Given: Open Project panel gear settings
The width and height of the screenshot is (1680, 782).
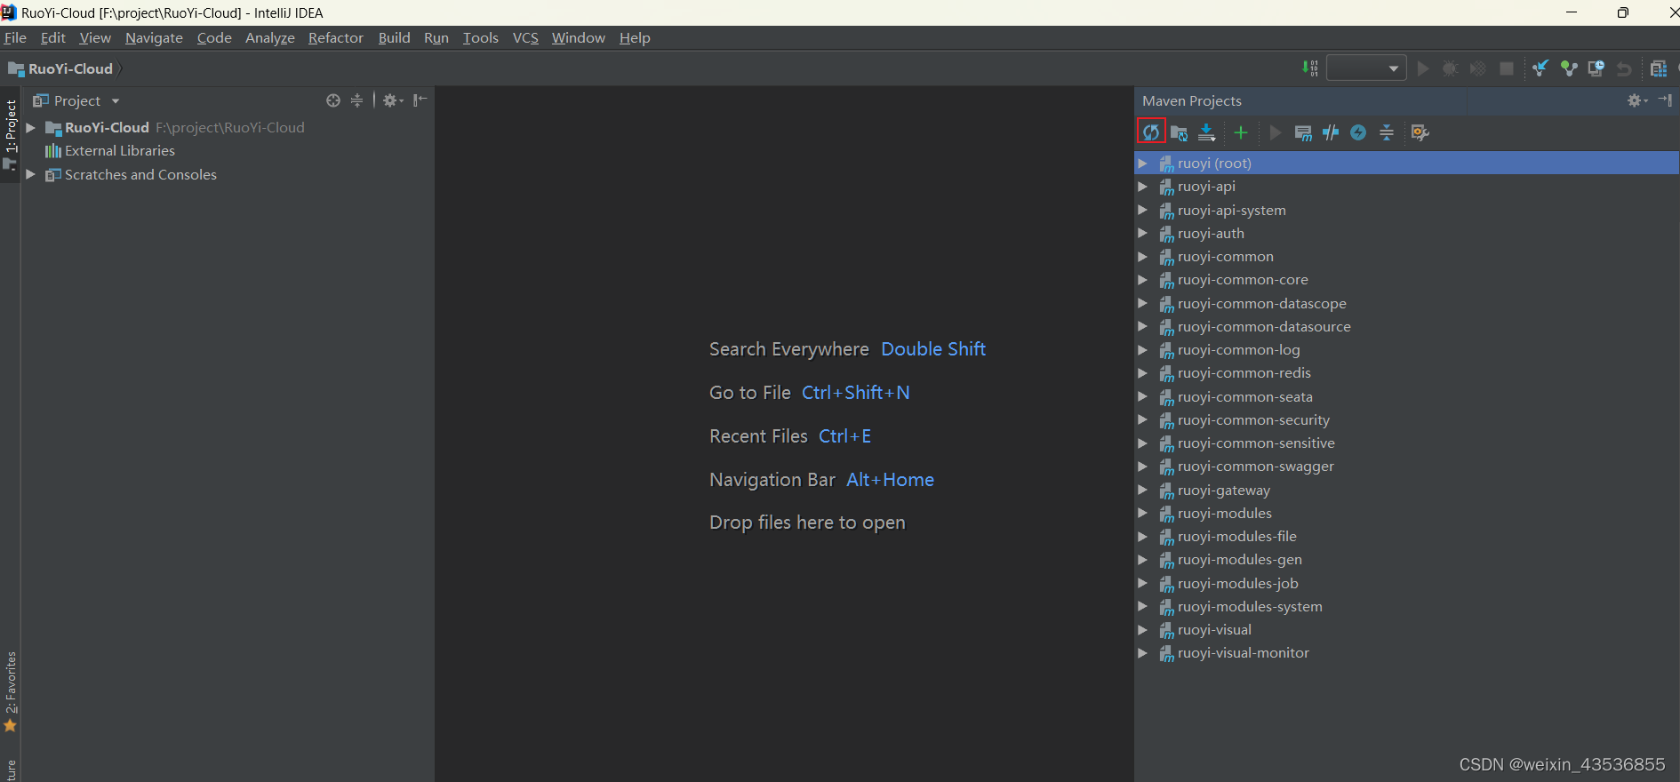Looking at the screenshot, I should tap(393, 100).
